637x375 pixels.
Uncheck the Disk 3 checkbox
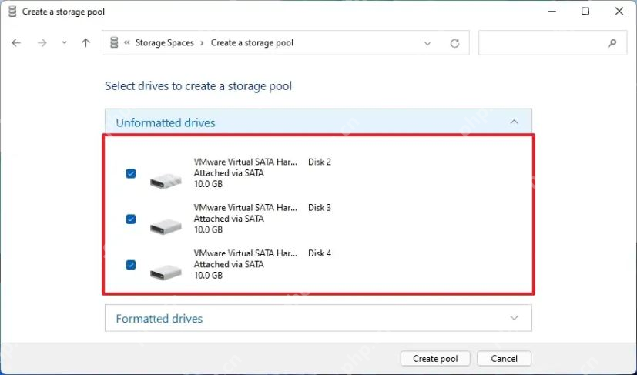pos(131,219)
